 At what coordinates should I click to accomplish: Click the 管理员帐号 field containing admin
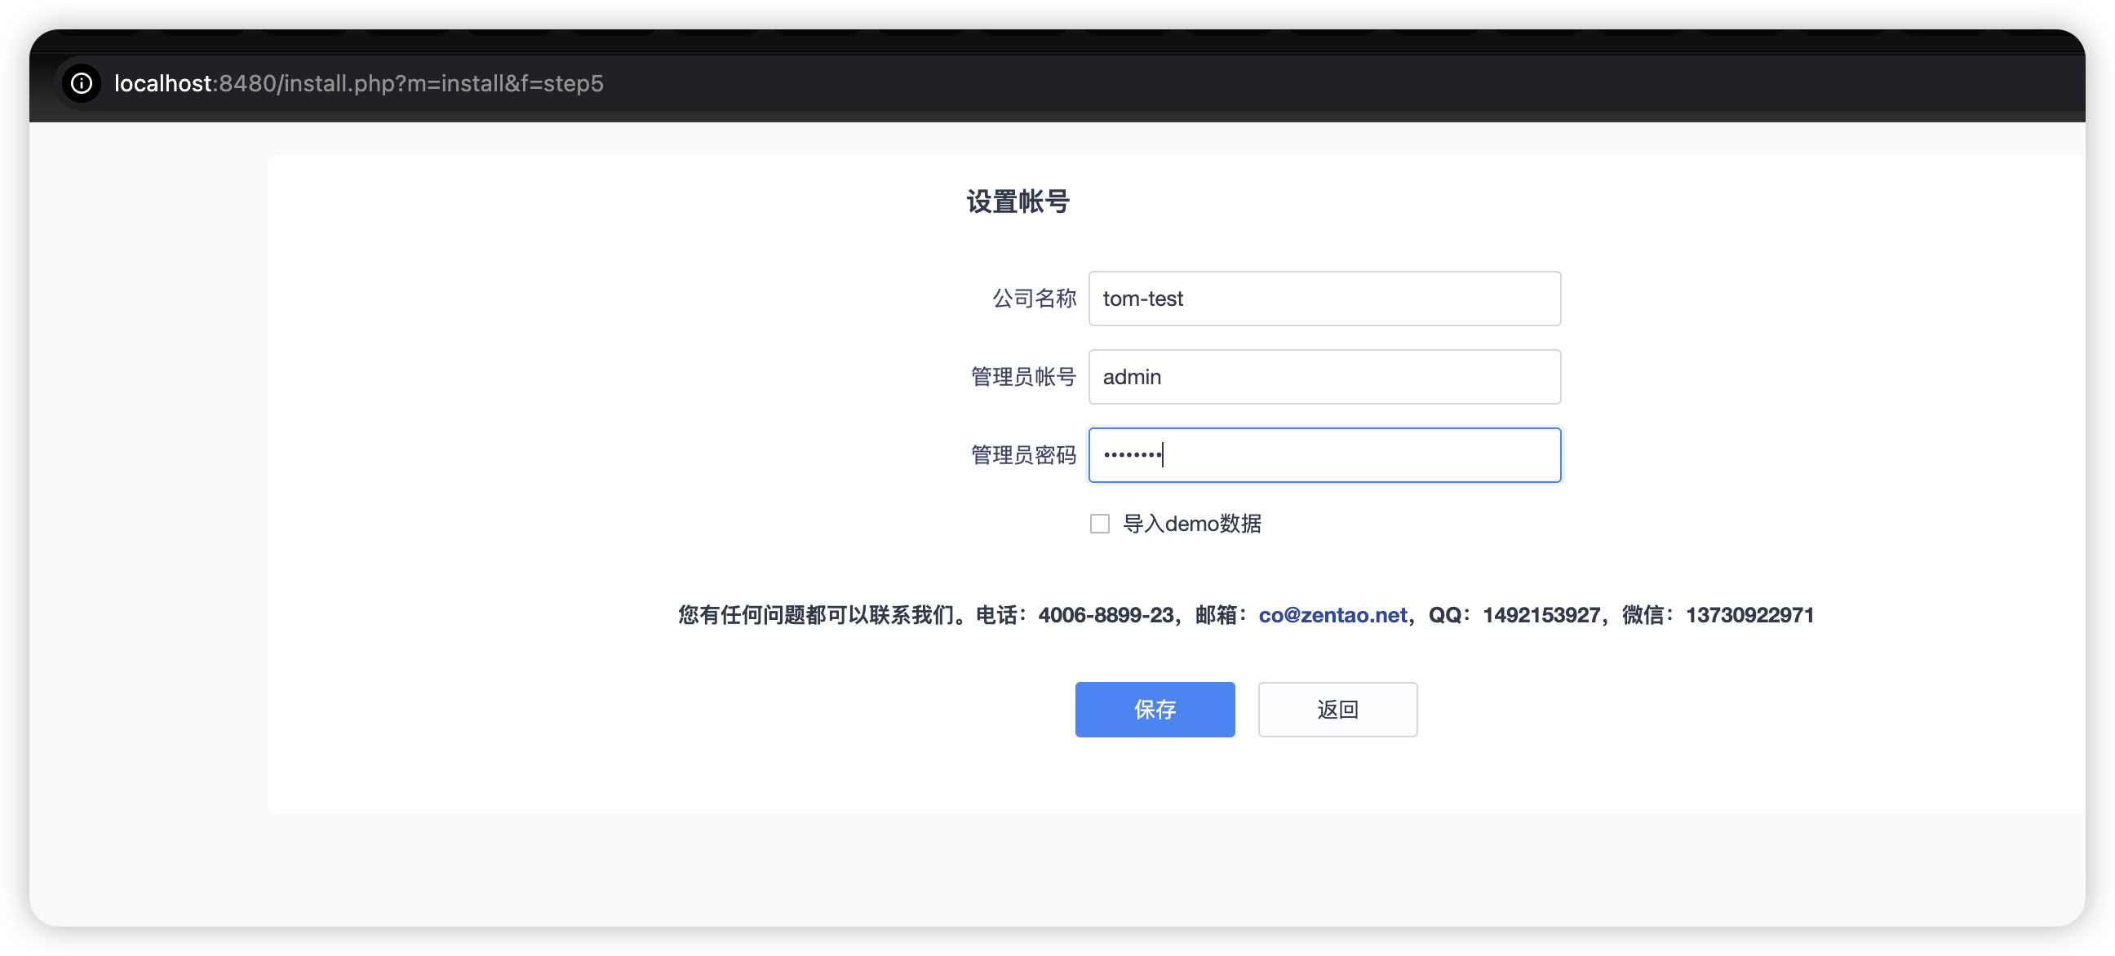1324,377
